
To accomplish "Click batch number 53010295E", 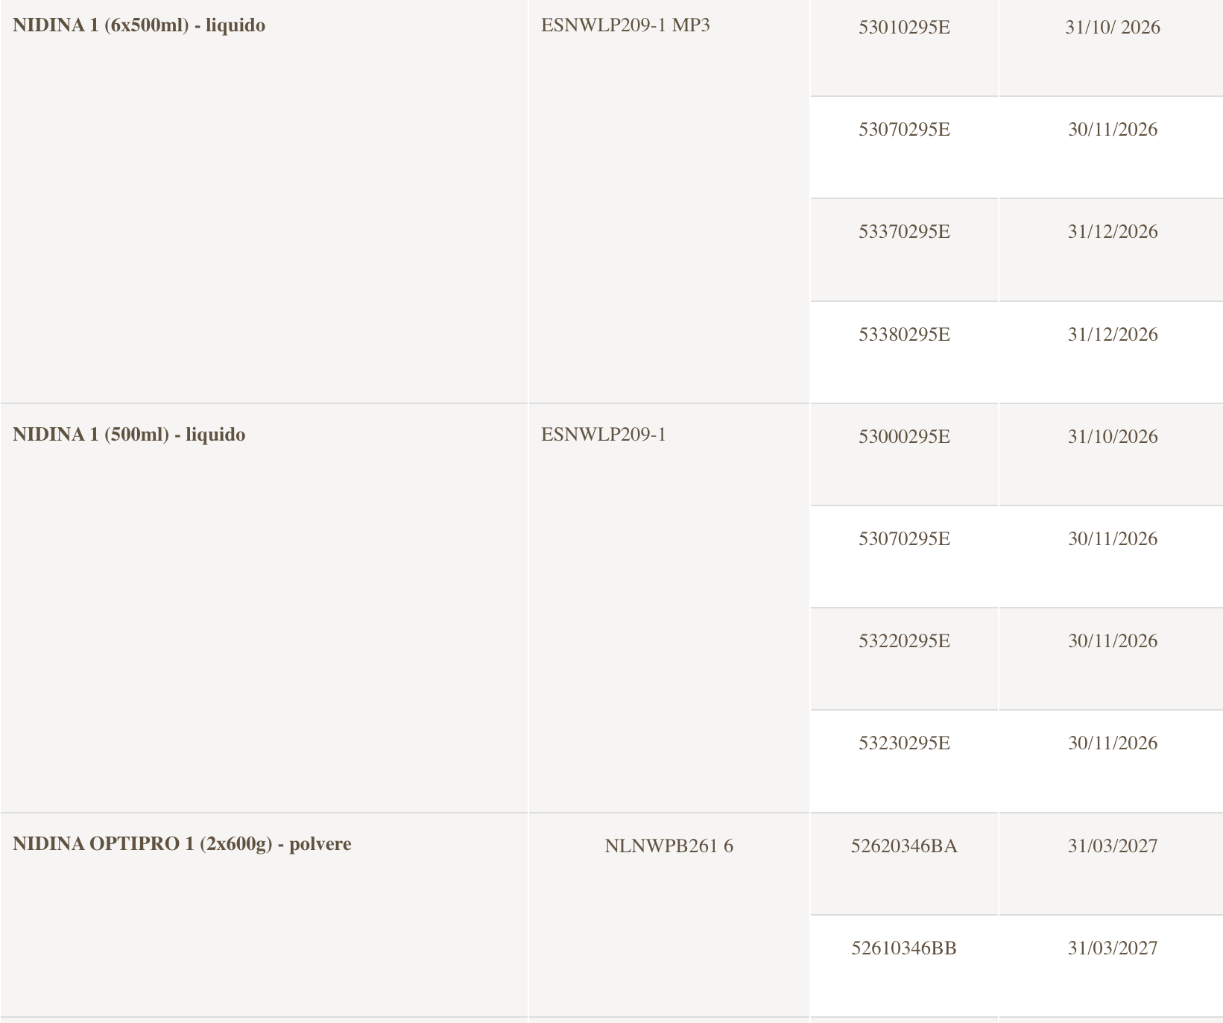I will click(x=904, y=28).
